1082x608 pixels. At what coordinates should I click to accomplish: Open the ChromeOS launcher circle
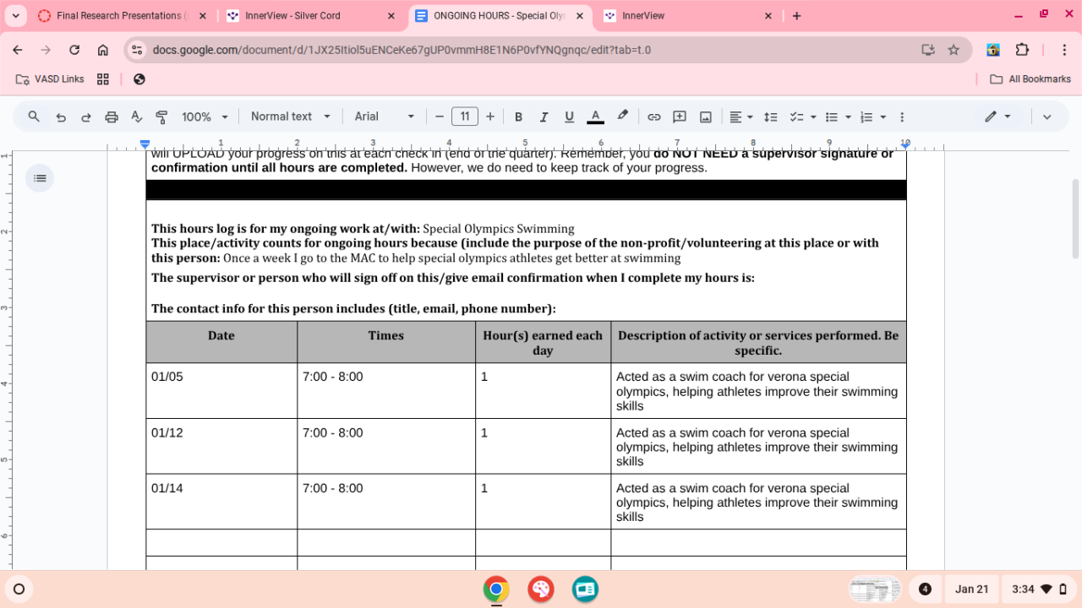(19, 589)
